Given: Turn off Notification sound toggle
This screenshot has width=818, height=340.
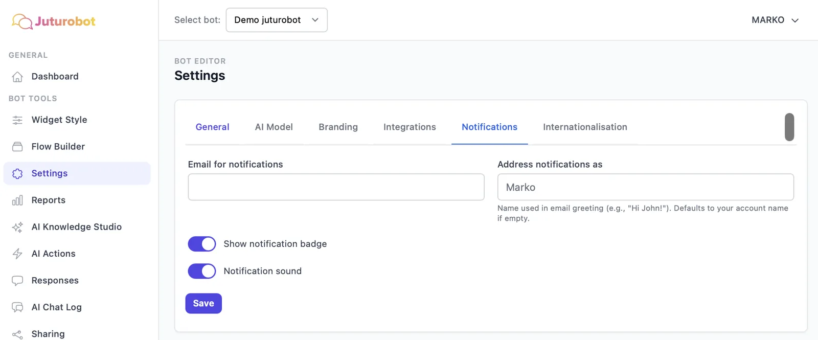Looking at the screenshot, I should click(202, 271).
